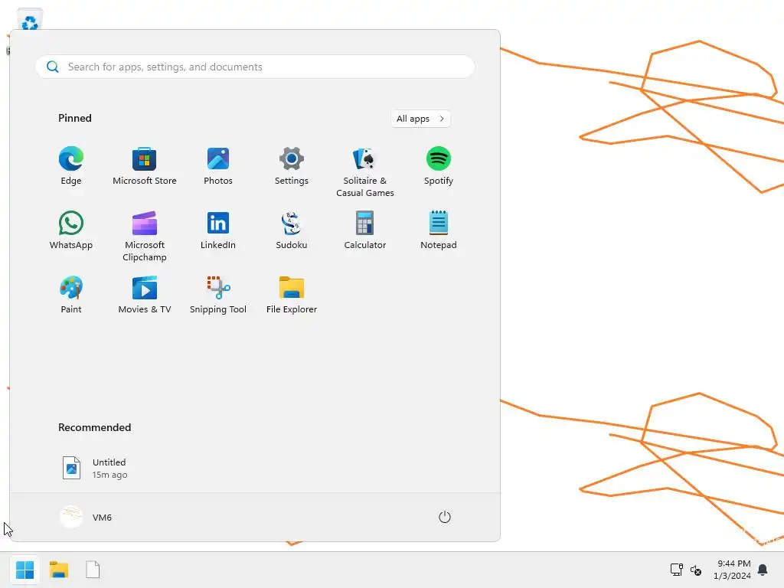Open Edge from pinned apps

click(x=71, y=166)
